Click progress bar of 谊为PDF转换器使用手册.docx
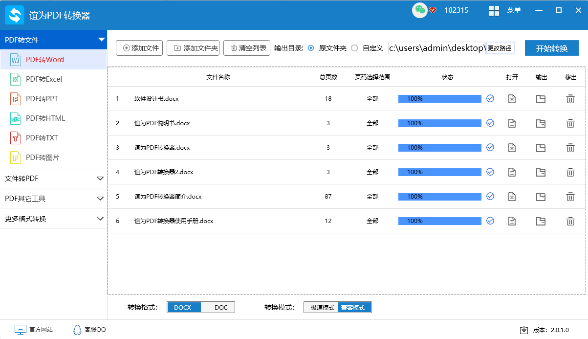The width and height of the screenshot is (588, 339). pos(439,221)
